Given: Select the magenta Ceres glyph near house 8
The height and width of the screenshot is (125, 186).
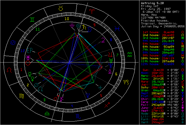Looking at the screenshot, I should (x=103, y=40).
